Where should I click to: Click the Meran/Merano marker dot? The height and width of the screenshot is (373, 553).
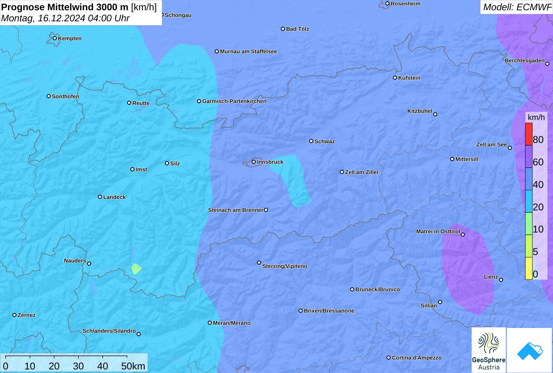click(x=210, y=323)
